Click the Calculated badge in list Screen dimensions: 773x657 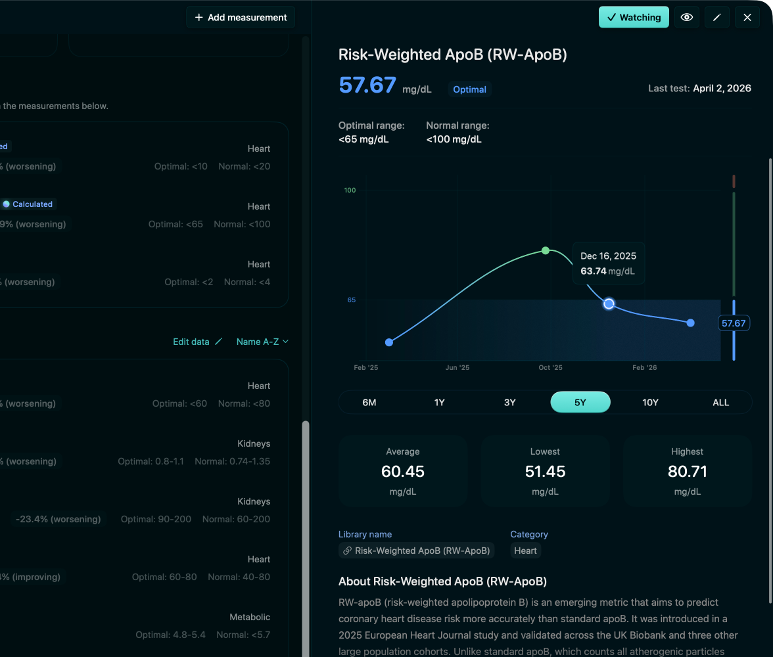coord(28,204)
